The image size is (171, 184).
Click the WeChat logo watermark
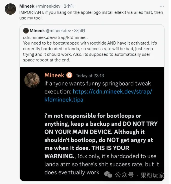click(x=108, y=175)
